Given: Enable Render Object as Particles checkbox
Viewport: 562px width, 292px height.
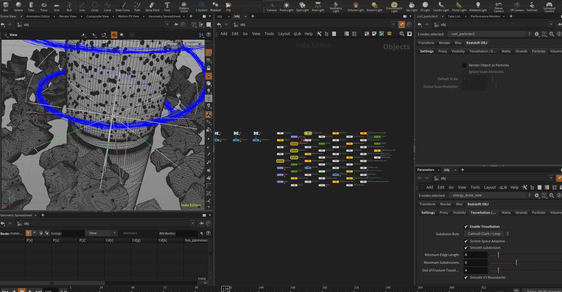Looking at the screenshot, I should click(x=465, y=65).
